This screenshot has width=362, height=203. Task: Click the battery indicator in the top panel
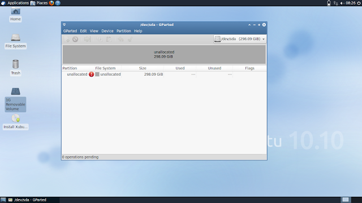(329, 3)
